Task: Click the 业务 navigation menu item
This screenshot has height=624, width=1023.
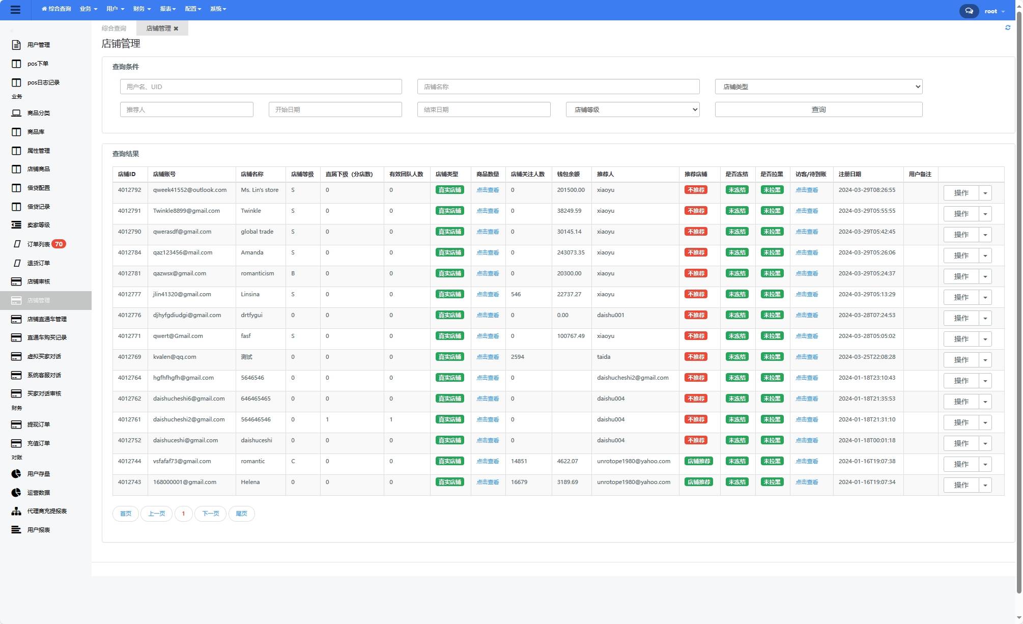Action: tap(86, 9)
